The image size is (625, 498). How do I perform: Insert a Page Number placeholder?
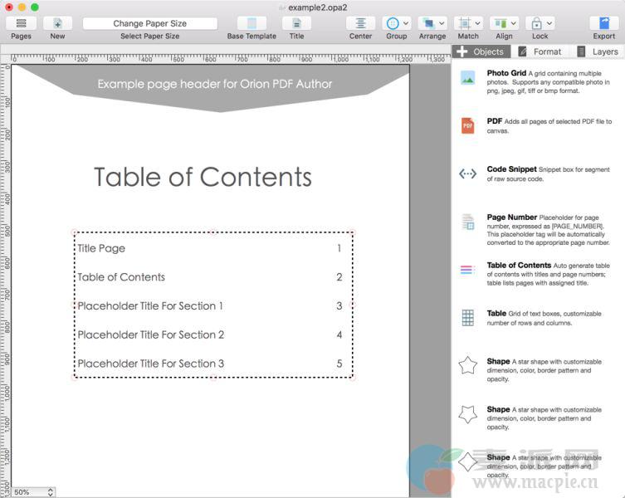point(468,222)
